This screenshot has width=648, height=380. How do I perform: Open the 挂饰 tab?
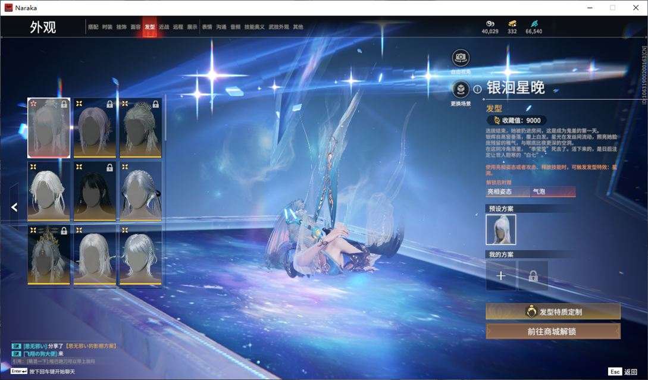click(121, 27)
